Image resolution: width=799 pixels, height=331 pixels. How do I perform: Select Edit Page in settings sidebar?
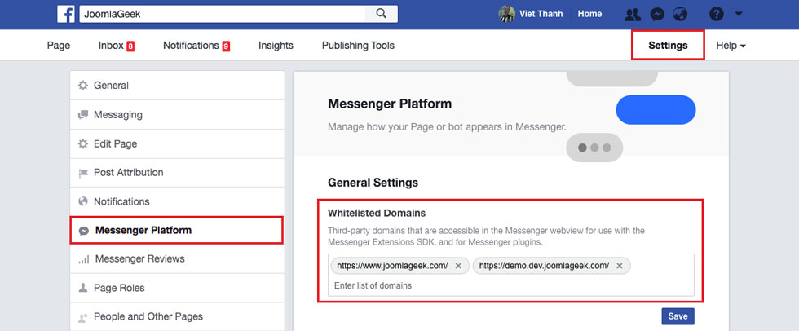pos(178,143)
